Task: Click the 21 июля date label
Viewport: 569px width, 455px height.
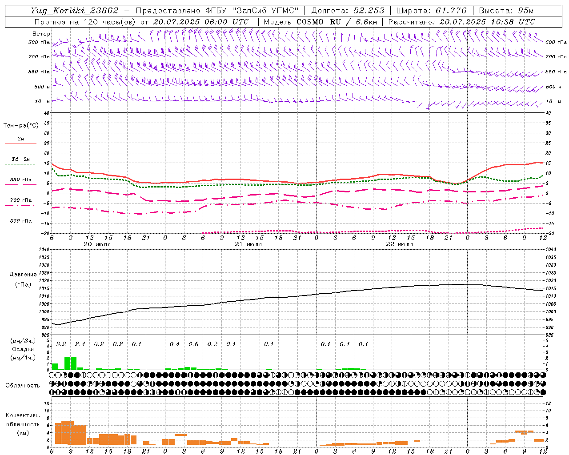Action: coord(248,244)
